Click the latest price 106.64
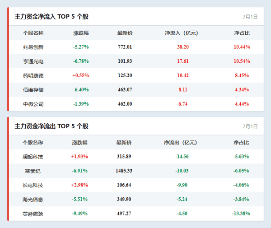271x228 pixels. [124, 185]
